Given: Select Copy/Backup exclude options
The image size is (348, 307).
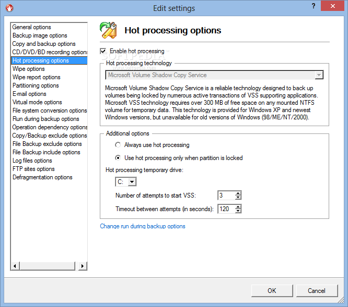Looking at the screenshot, I should click(x=50, y=136).
